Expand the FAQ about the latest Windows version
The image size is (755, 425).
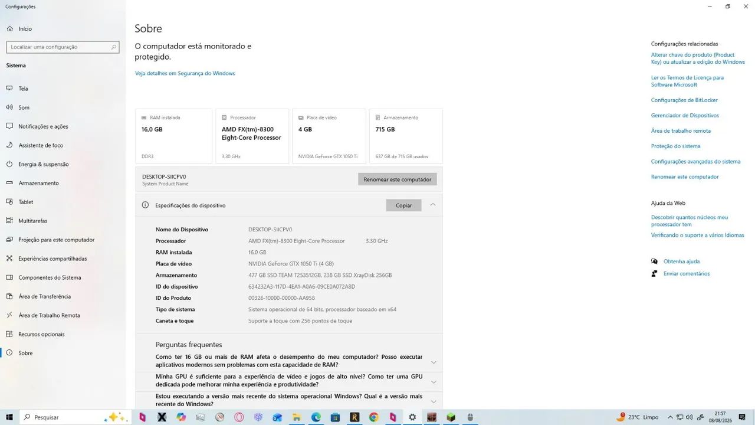click(434, 401)
